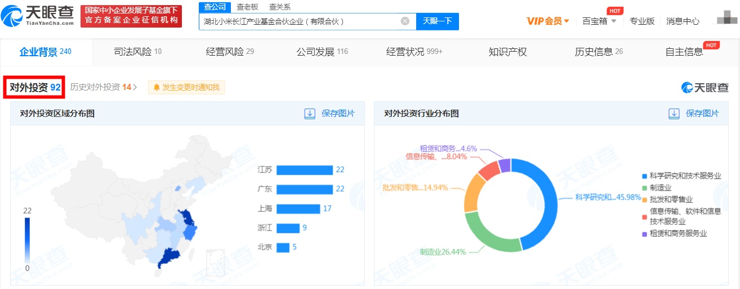Click the blue donut segment for 科学研究
This screenshot has height=289, width=740.
545,191
